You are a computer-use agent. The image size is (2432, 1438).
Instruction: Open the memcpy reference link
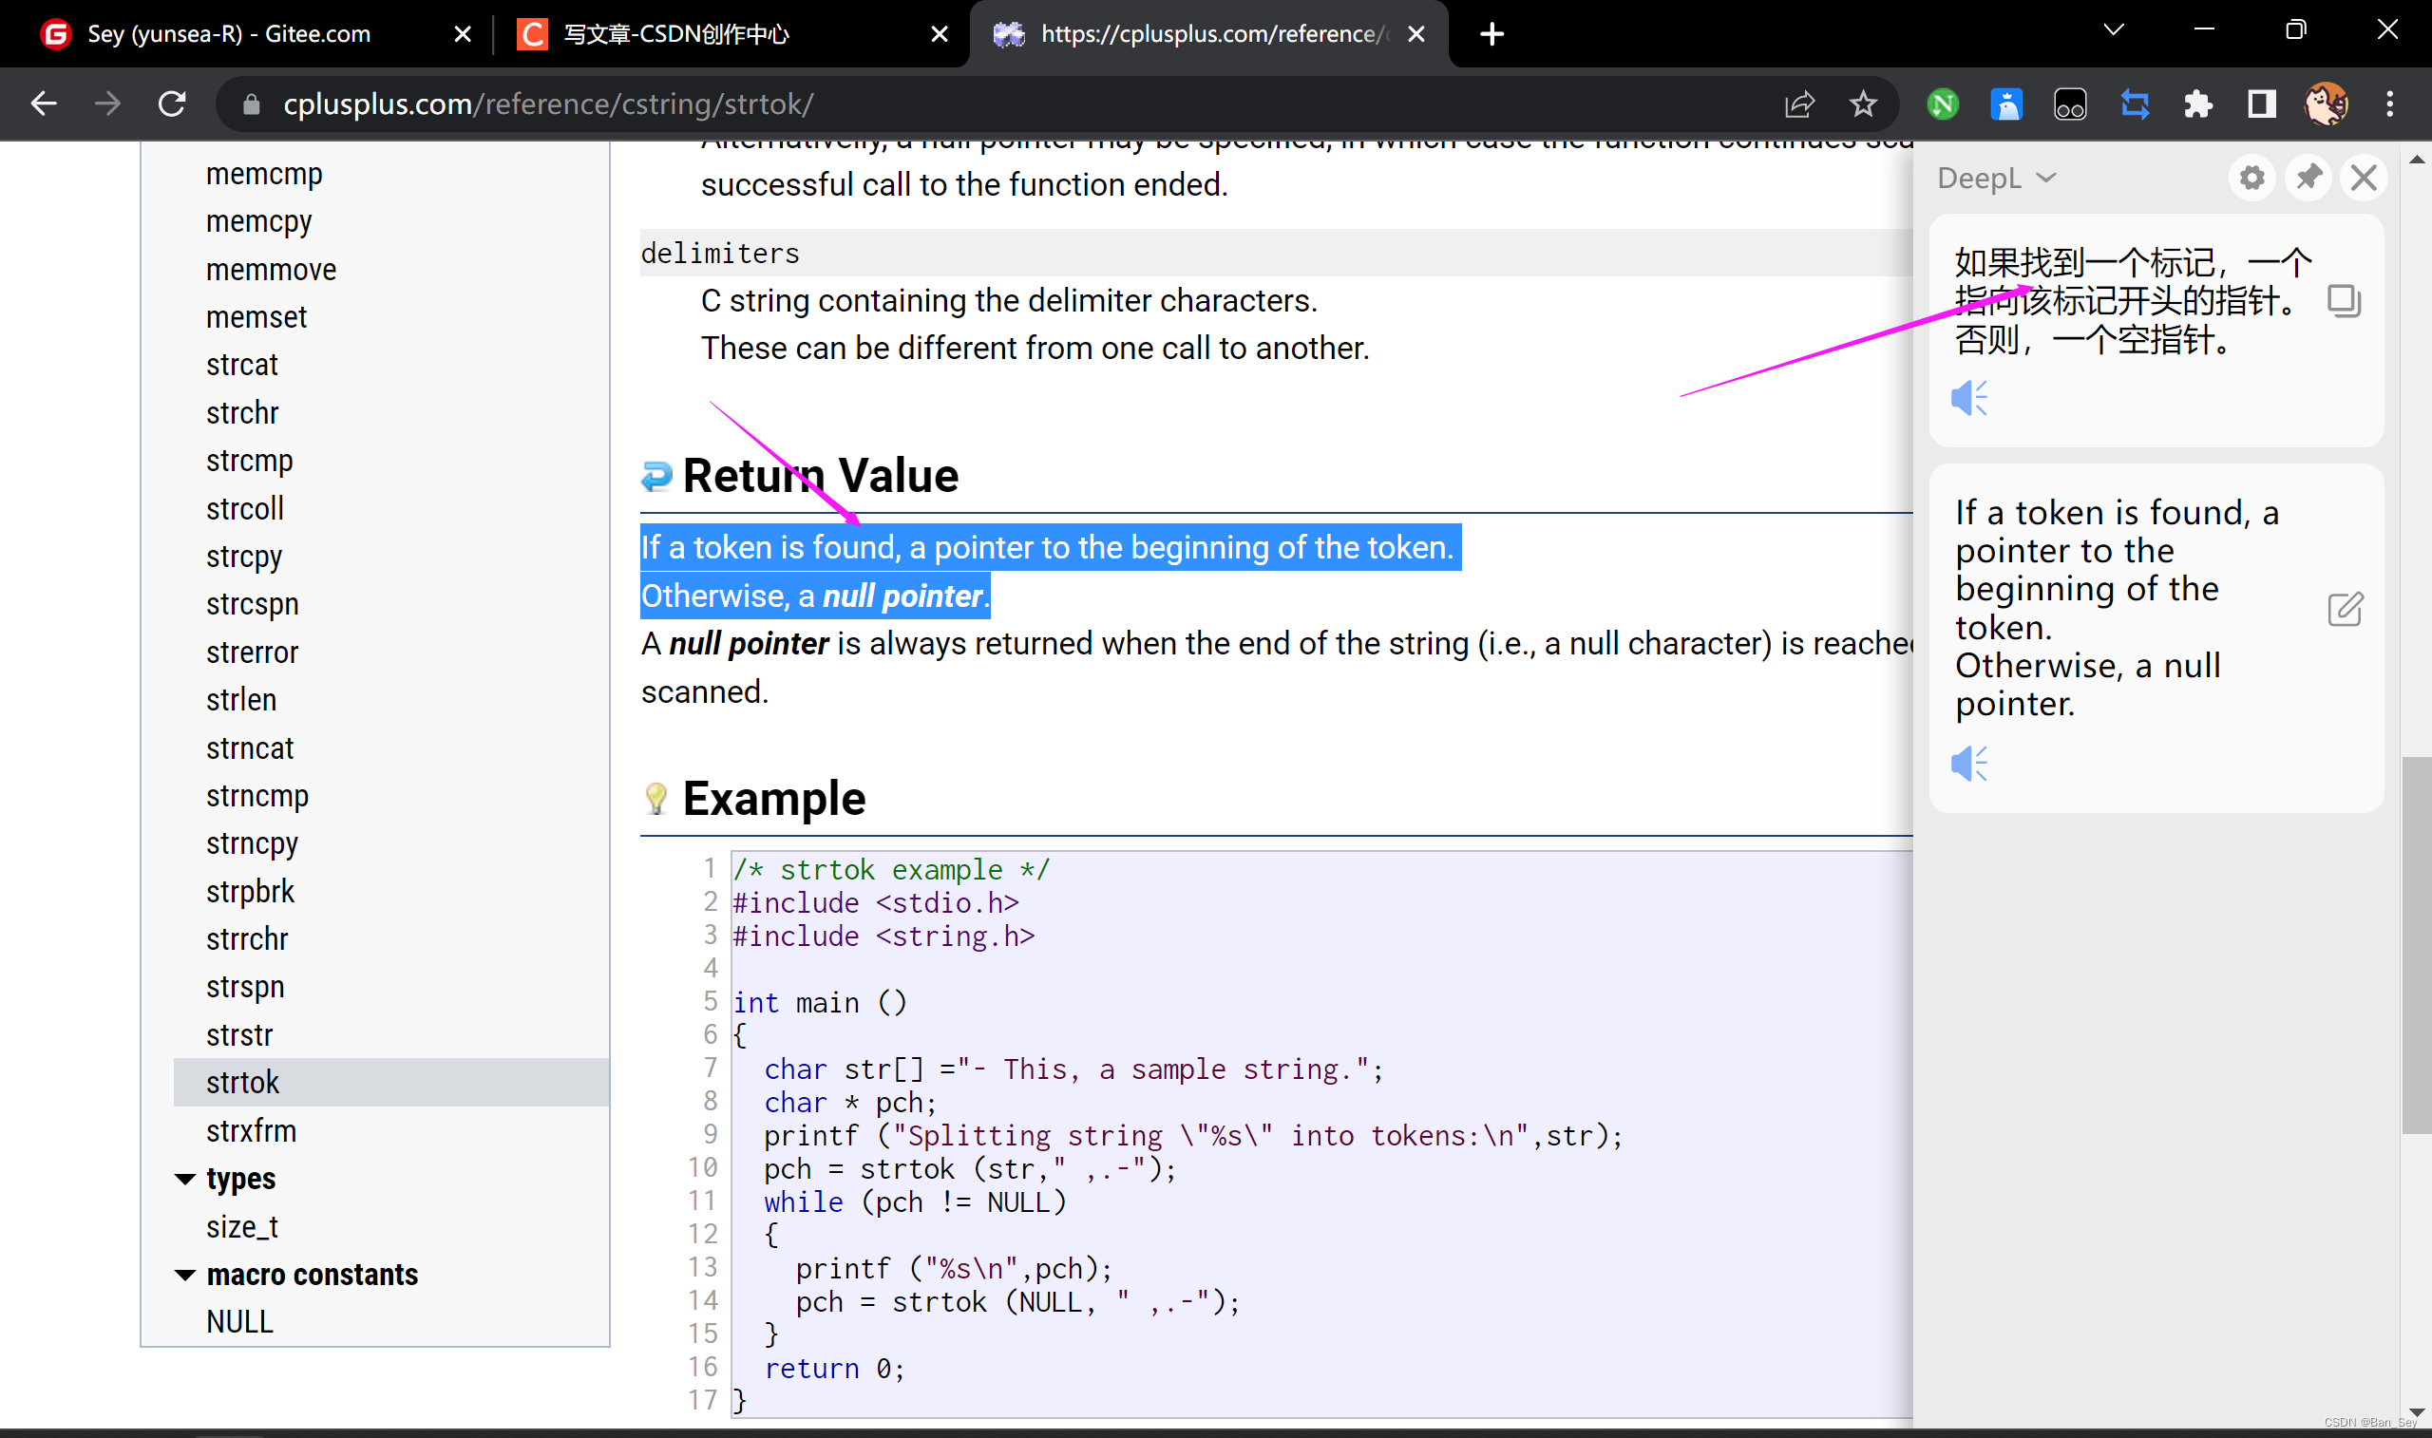point(258,222)
